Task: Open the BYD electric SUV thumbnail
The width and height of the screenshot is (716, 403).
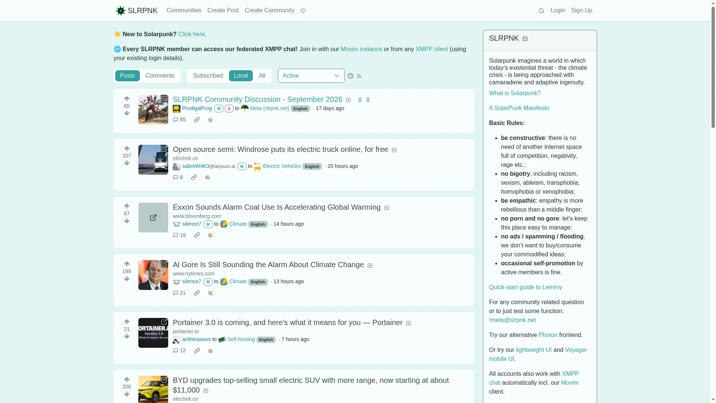Action: [153, 390]
